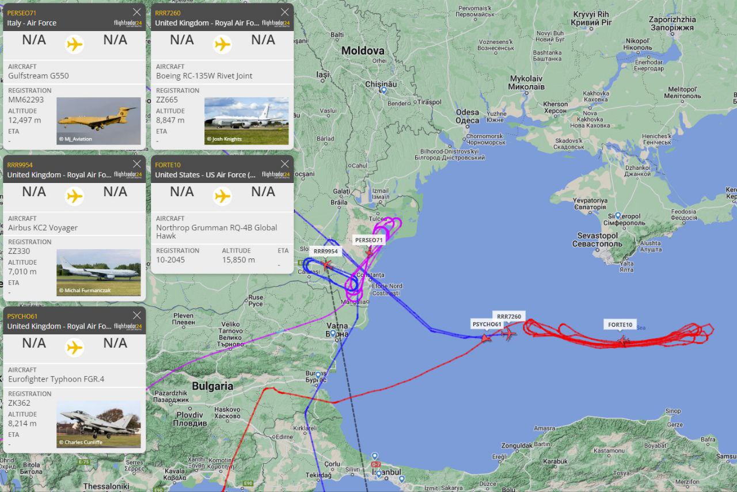The height and width of the screenshot is (492, 737).
Task: Click the yellow plane icon in PERSEO71 card
Action: coord(74,44)
